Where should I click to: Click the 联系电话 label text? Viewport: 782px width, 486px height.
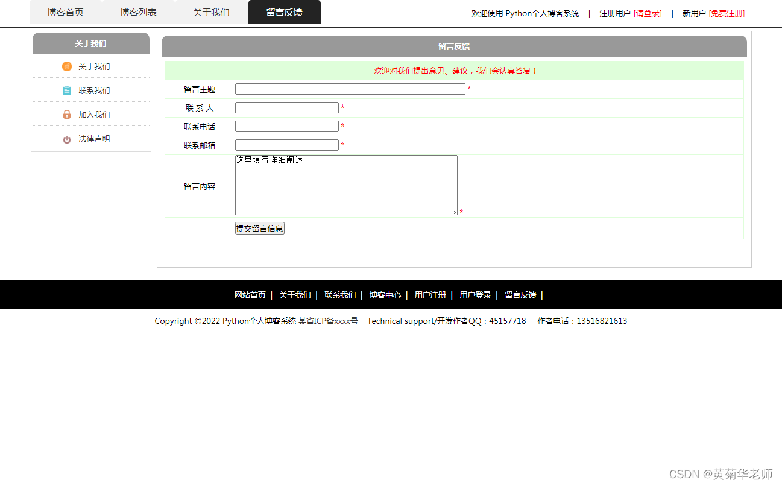point(200,127)
